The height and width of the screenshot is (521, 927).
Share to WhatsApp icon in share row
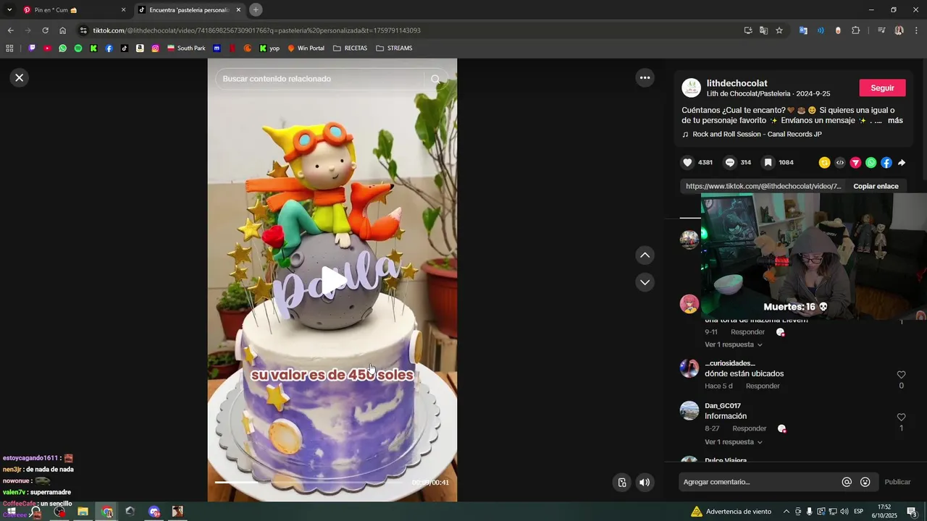pyautogui.click(x=871, y=163)
